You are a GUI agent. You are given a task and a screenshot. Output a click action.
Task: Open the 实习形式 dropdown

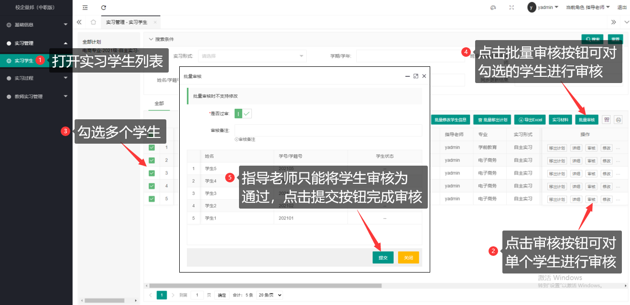coord(252,56)
